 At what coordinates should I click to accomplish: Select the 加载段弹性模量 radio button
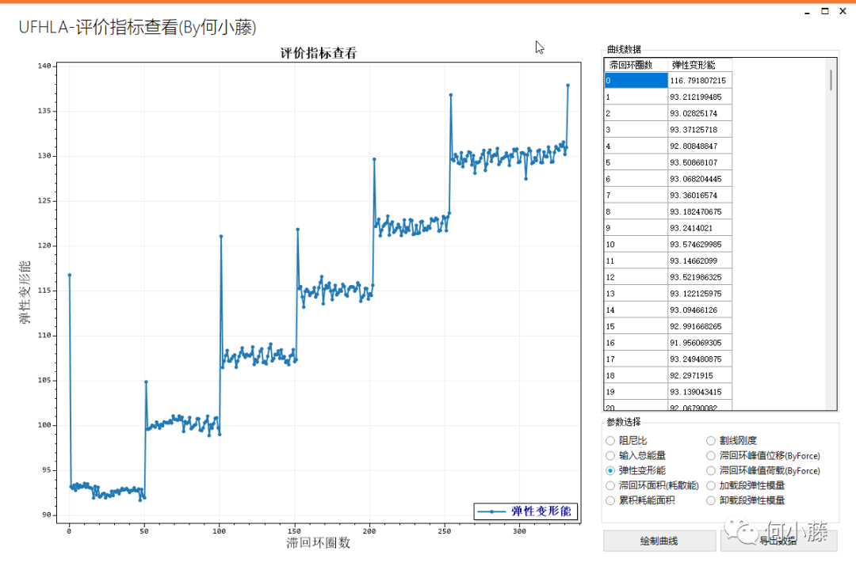[711, 485]
